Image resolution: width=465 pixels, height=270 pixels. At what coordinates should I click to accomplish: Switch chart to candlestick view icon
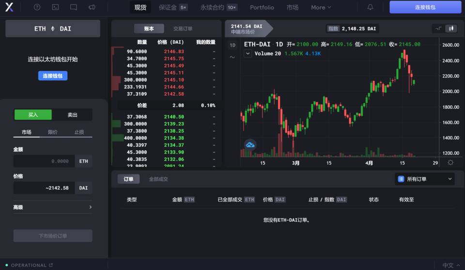[x=451, y=28]
